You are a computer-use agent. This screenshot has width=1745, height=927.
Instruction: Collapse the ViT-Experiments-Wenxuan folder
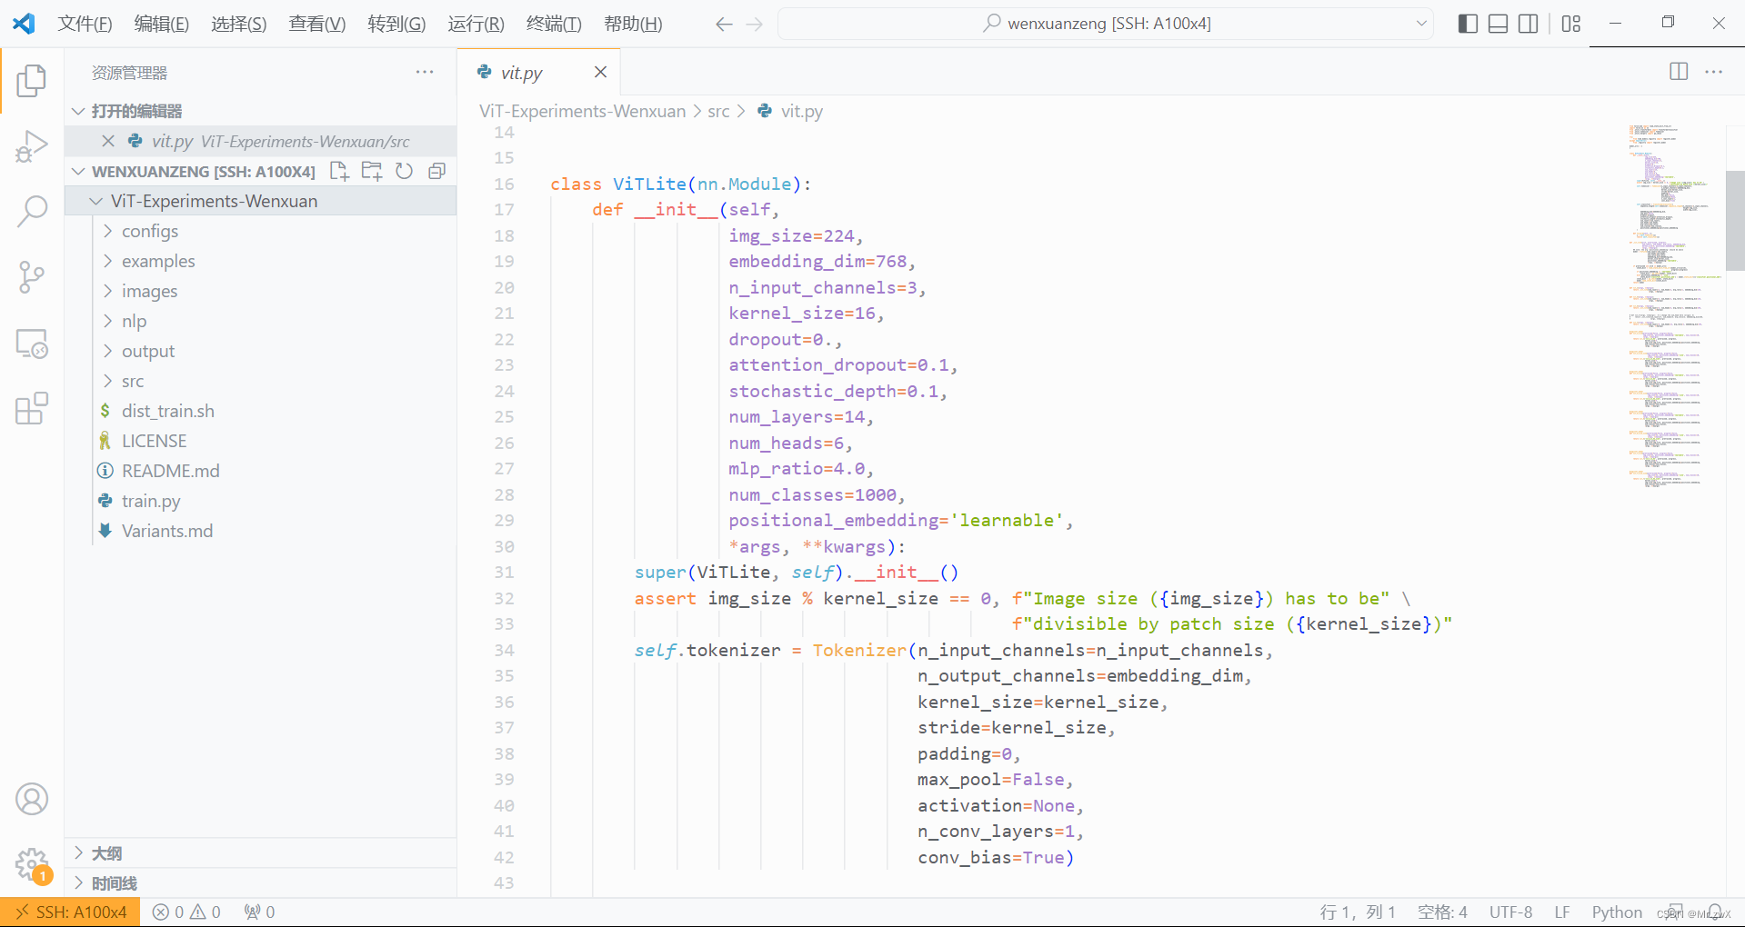[x=96, y=201]
